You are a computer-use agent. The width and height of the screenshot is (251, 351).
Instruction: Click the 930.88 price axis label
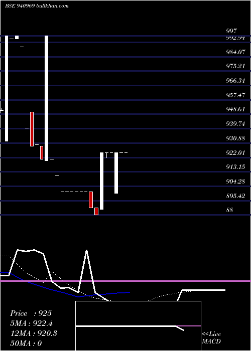click(235, 138)
